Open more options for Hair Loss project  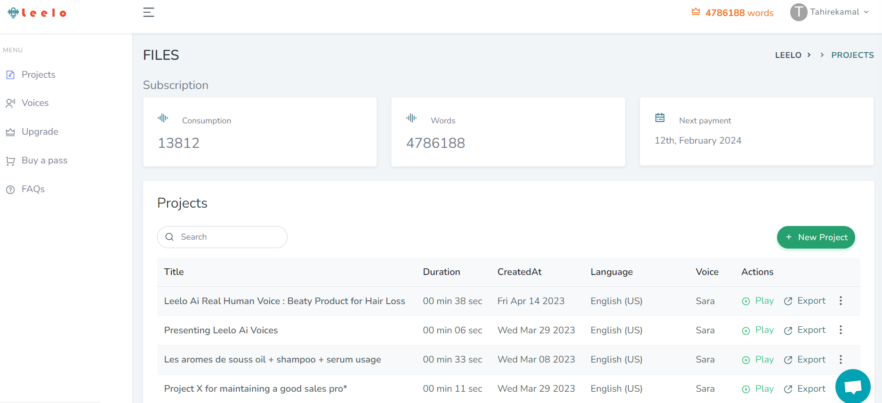(x=841, y=300)
